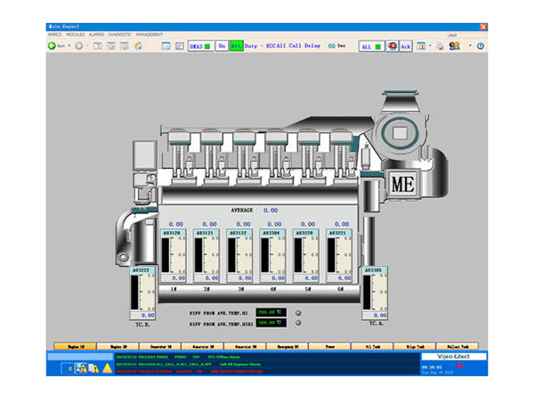This screenshot has height=400, width=534.
Task: Click indicator next to DIFF FROM AVE.TEMP.HI
Action: pyautogui.click(x=299, y=312)
